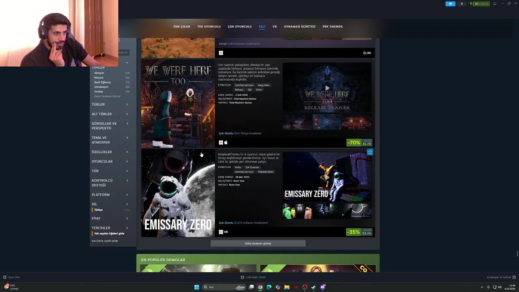Open Microsoft Edge from taskbar
519x292 pixels.
click(269, 287)
